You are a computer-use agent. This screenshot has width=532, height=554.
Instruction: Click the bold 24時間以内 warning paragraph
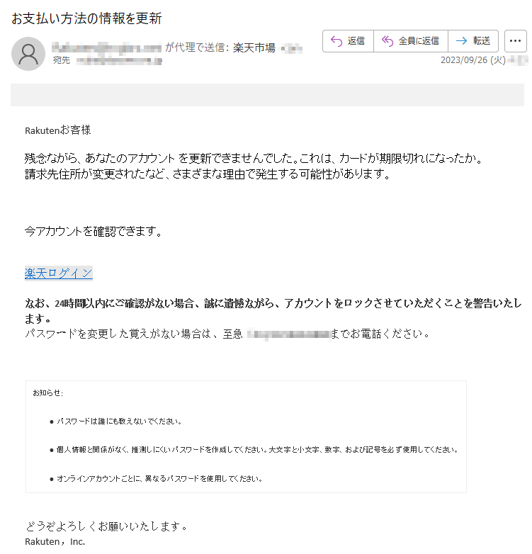[273, 310]
